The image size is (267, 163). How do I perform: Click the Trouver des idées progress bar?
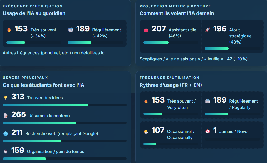click(65, 105)
